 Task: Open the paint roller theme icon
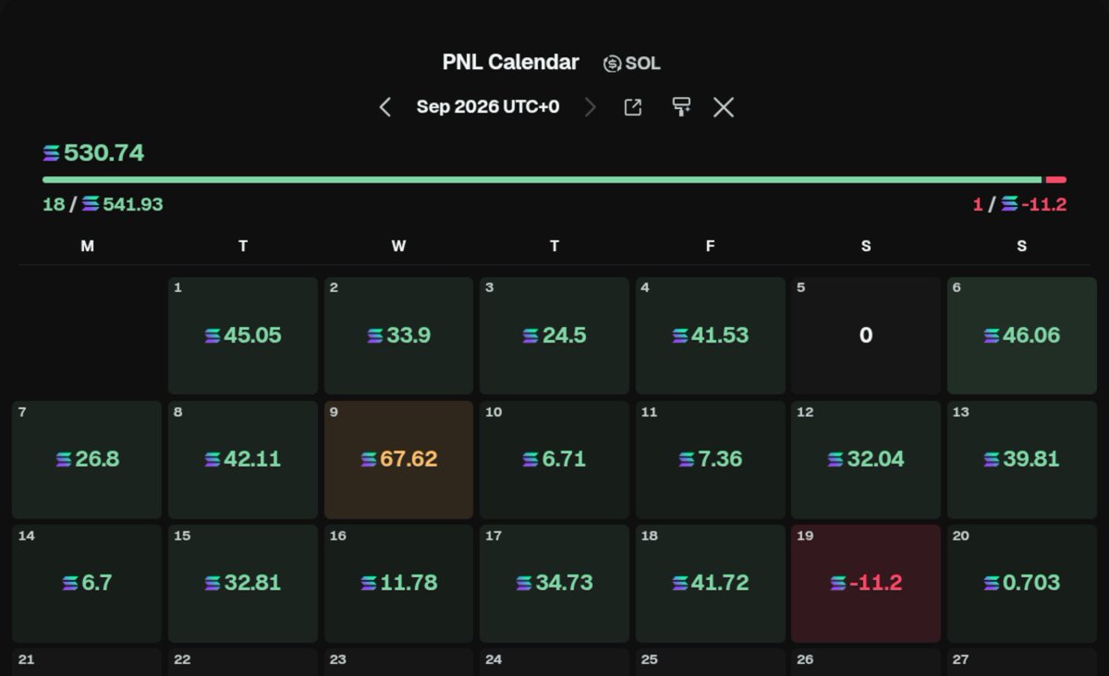coord(681,107)
